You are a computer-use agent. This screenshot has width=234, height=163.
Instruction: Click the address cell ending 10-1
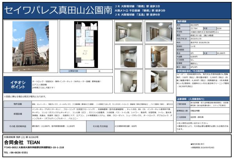pos(210,32)
